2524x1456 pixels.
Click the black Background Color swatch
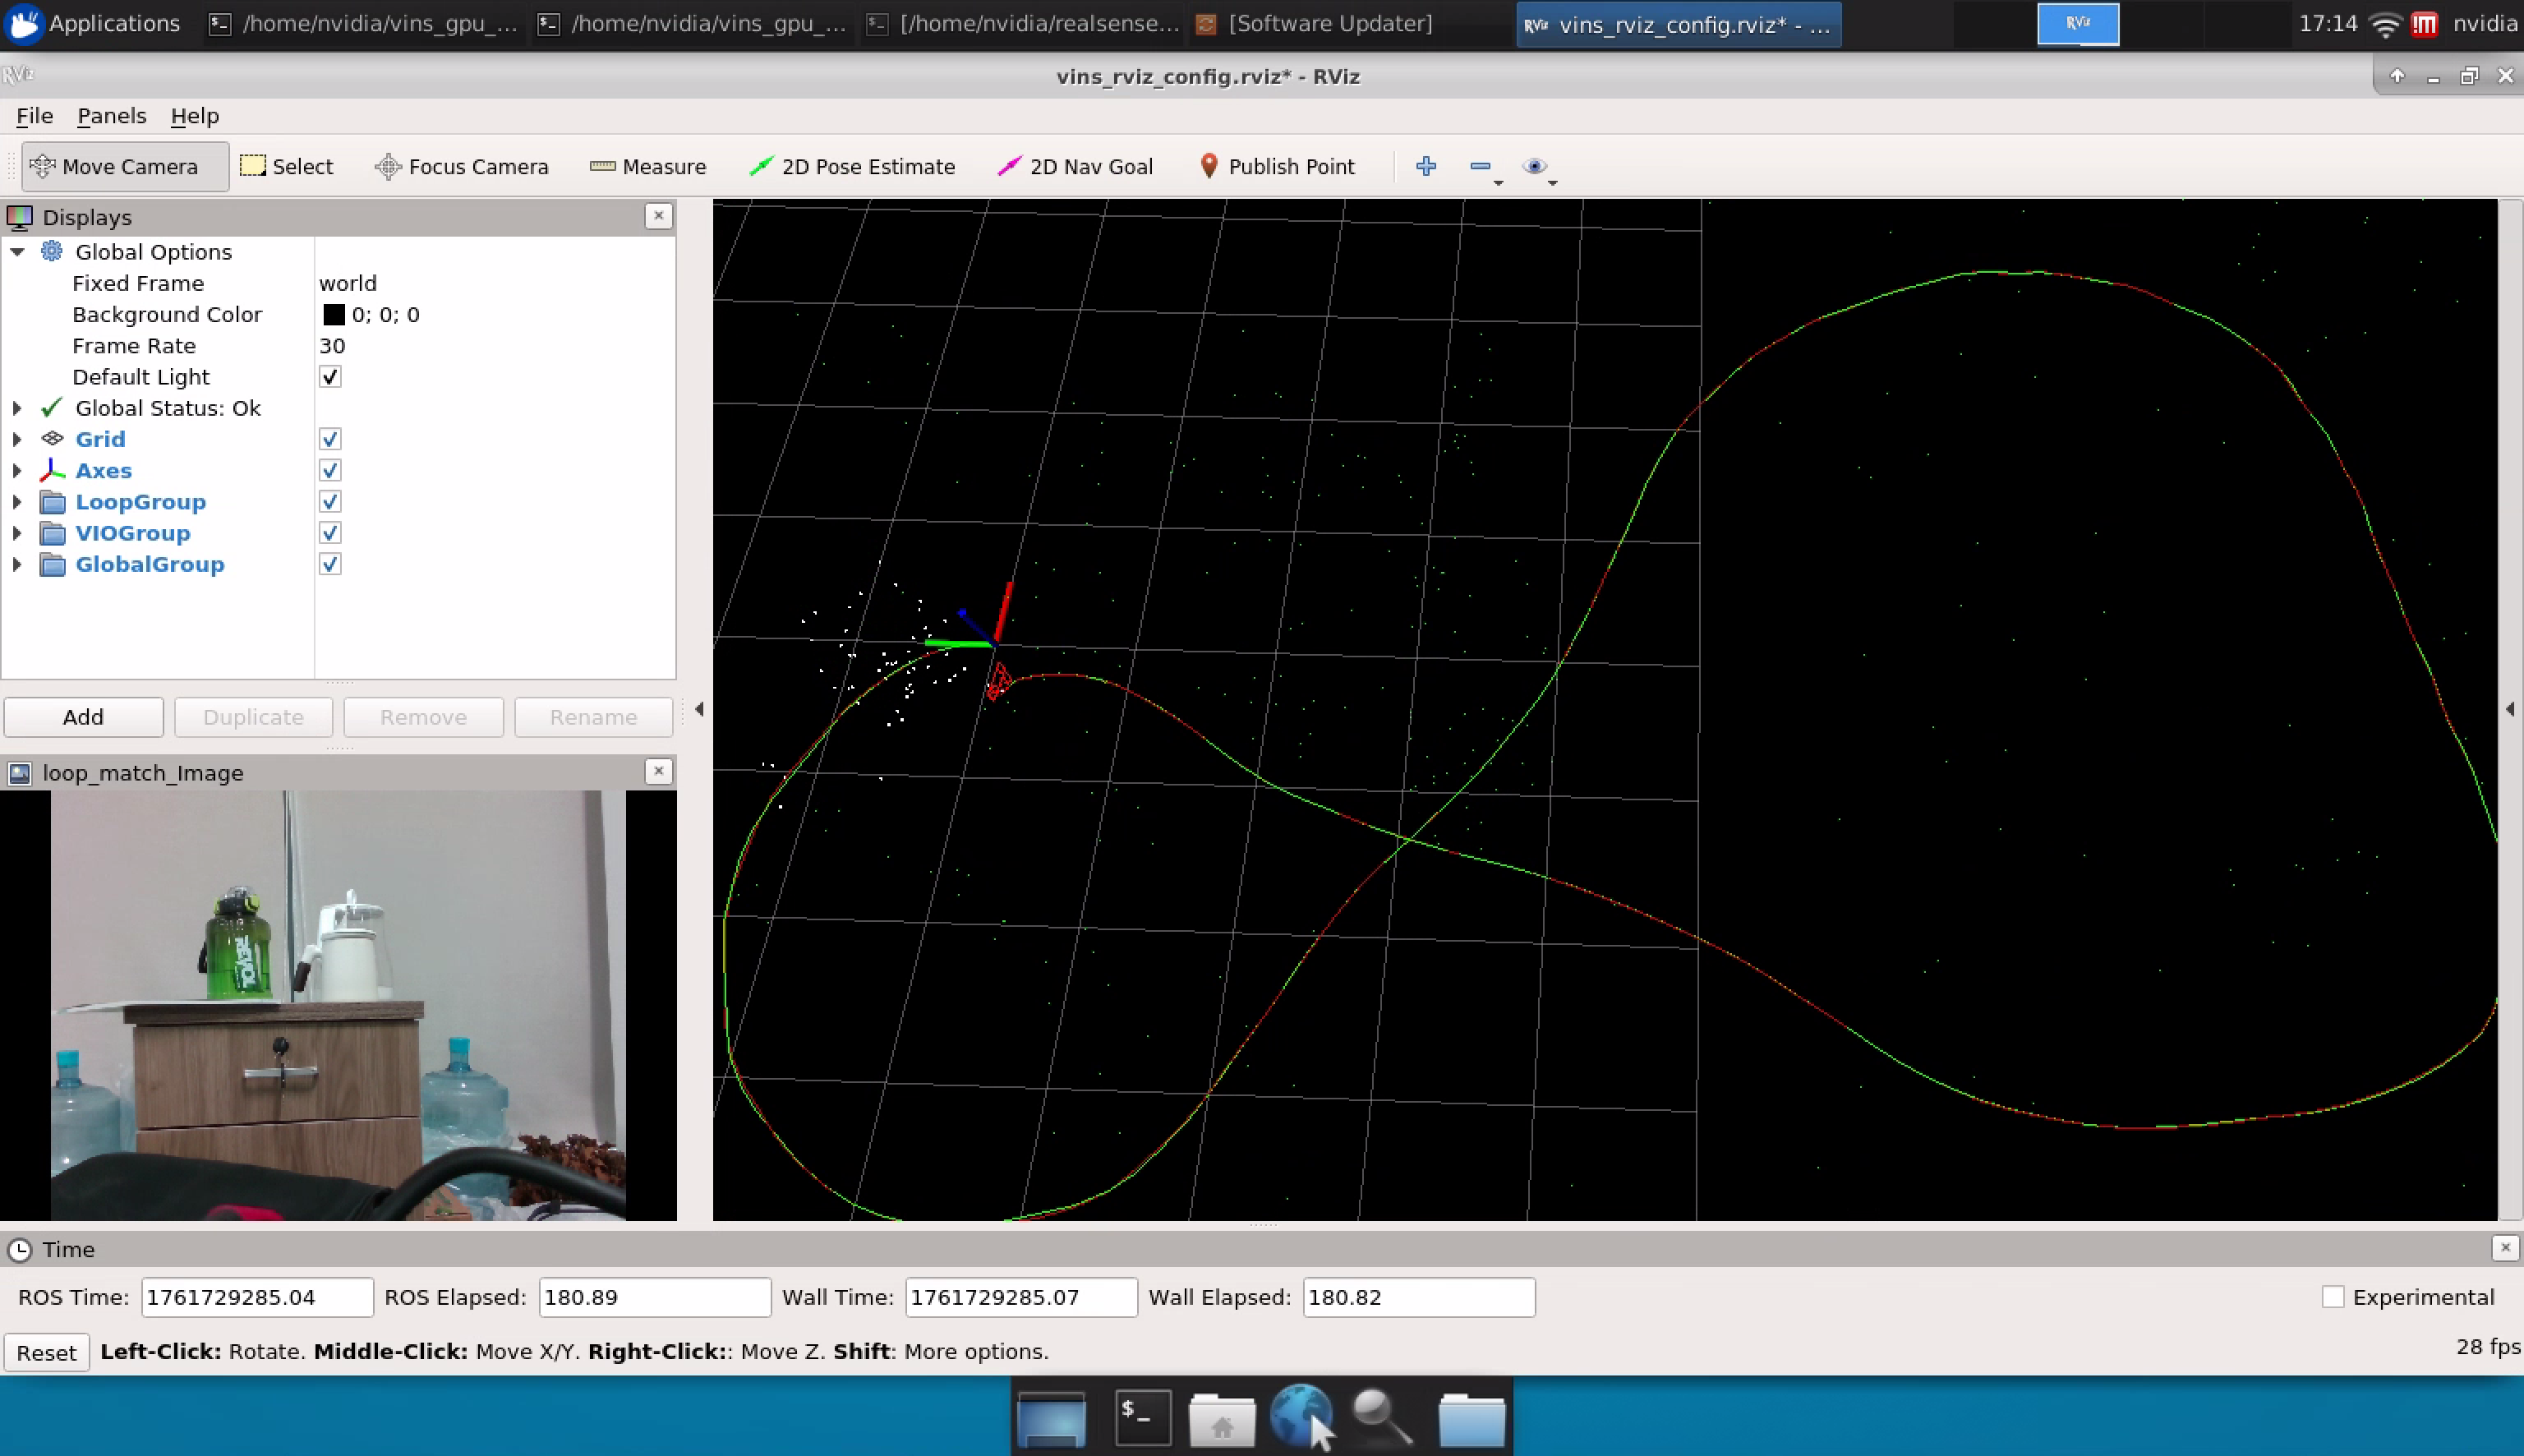click(x=334, y=315)
